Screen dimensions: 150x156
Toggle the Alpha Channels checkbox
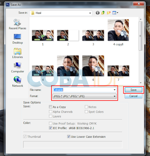(50, 112)
